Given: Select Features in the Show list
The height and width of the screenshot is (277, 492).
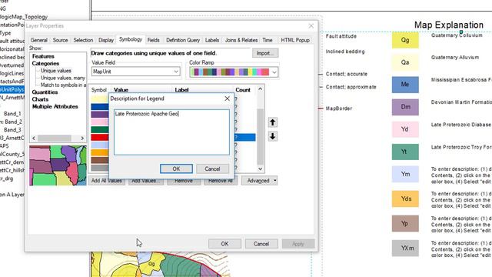Looking at the screenshot, I should pyautogui.click(x=43, y=56).
